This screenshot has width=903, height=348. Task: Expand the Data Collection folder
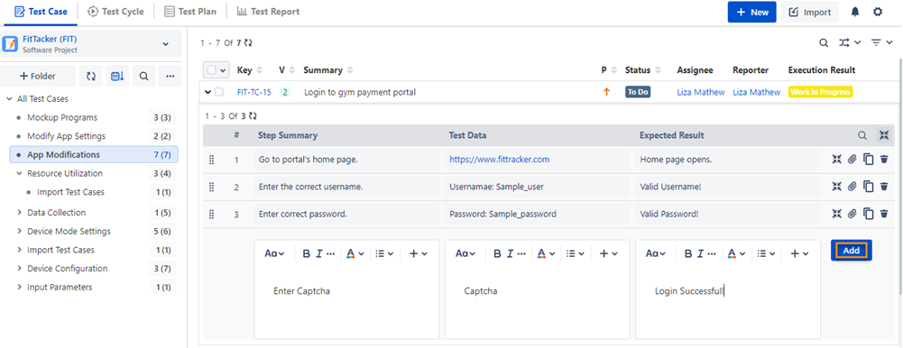[x=19, y=212]
